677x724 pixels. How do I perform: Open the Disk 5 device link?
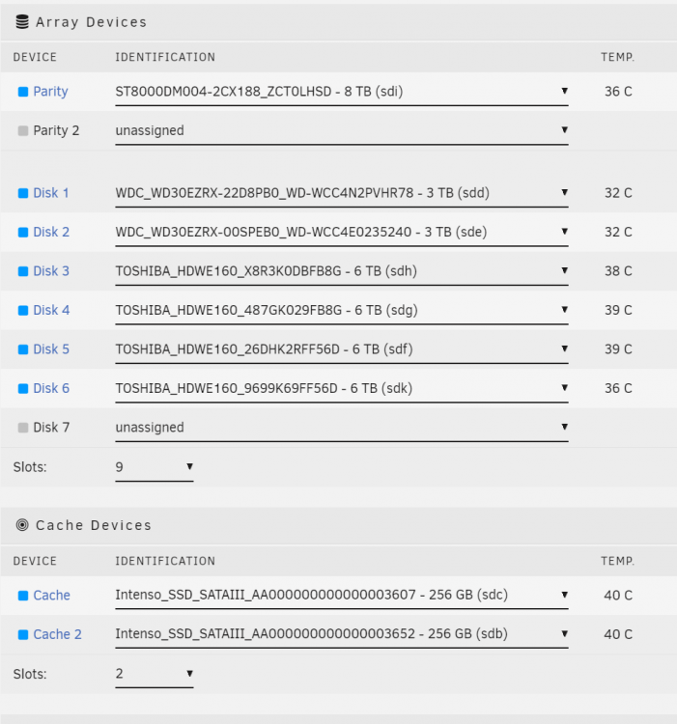coord(51,349)
